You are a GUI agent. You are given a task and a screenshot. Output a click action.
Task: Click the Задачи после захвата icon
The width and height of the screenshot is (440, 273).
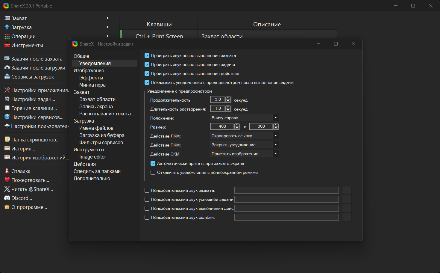7,59
